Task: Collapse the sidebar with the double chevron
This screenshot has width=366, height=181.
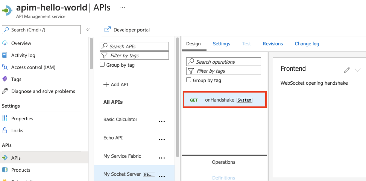Action: (88, 30)
